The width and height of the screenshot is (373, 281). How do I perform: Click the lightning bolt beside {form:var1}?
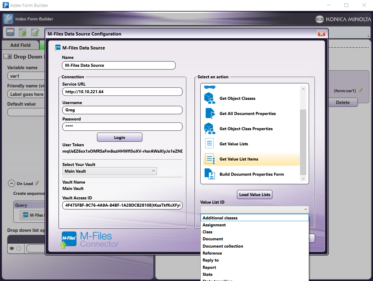361,90
